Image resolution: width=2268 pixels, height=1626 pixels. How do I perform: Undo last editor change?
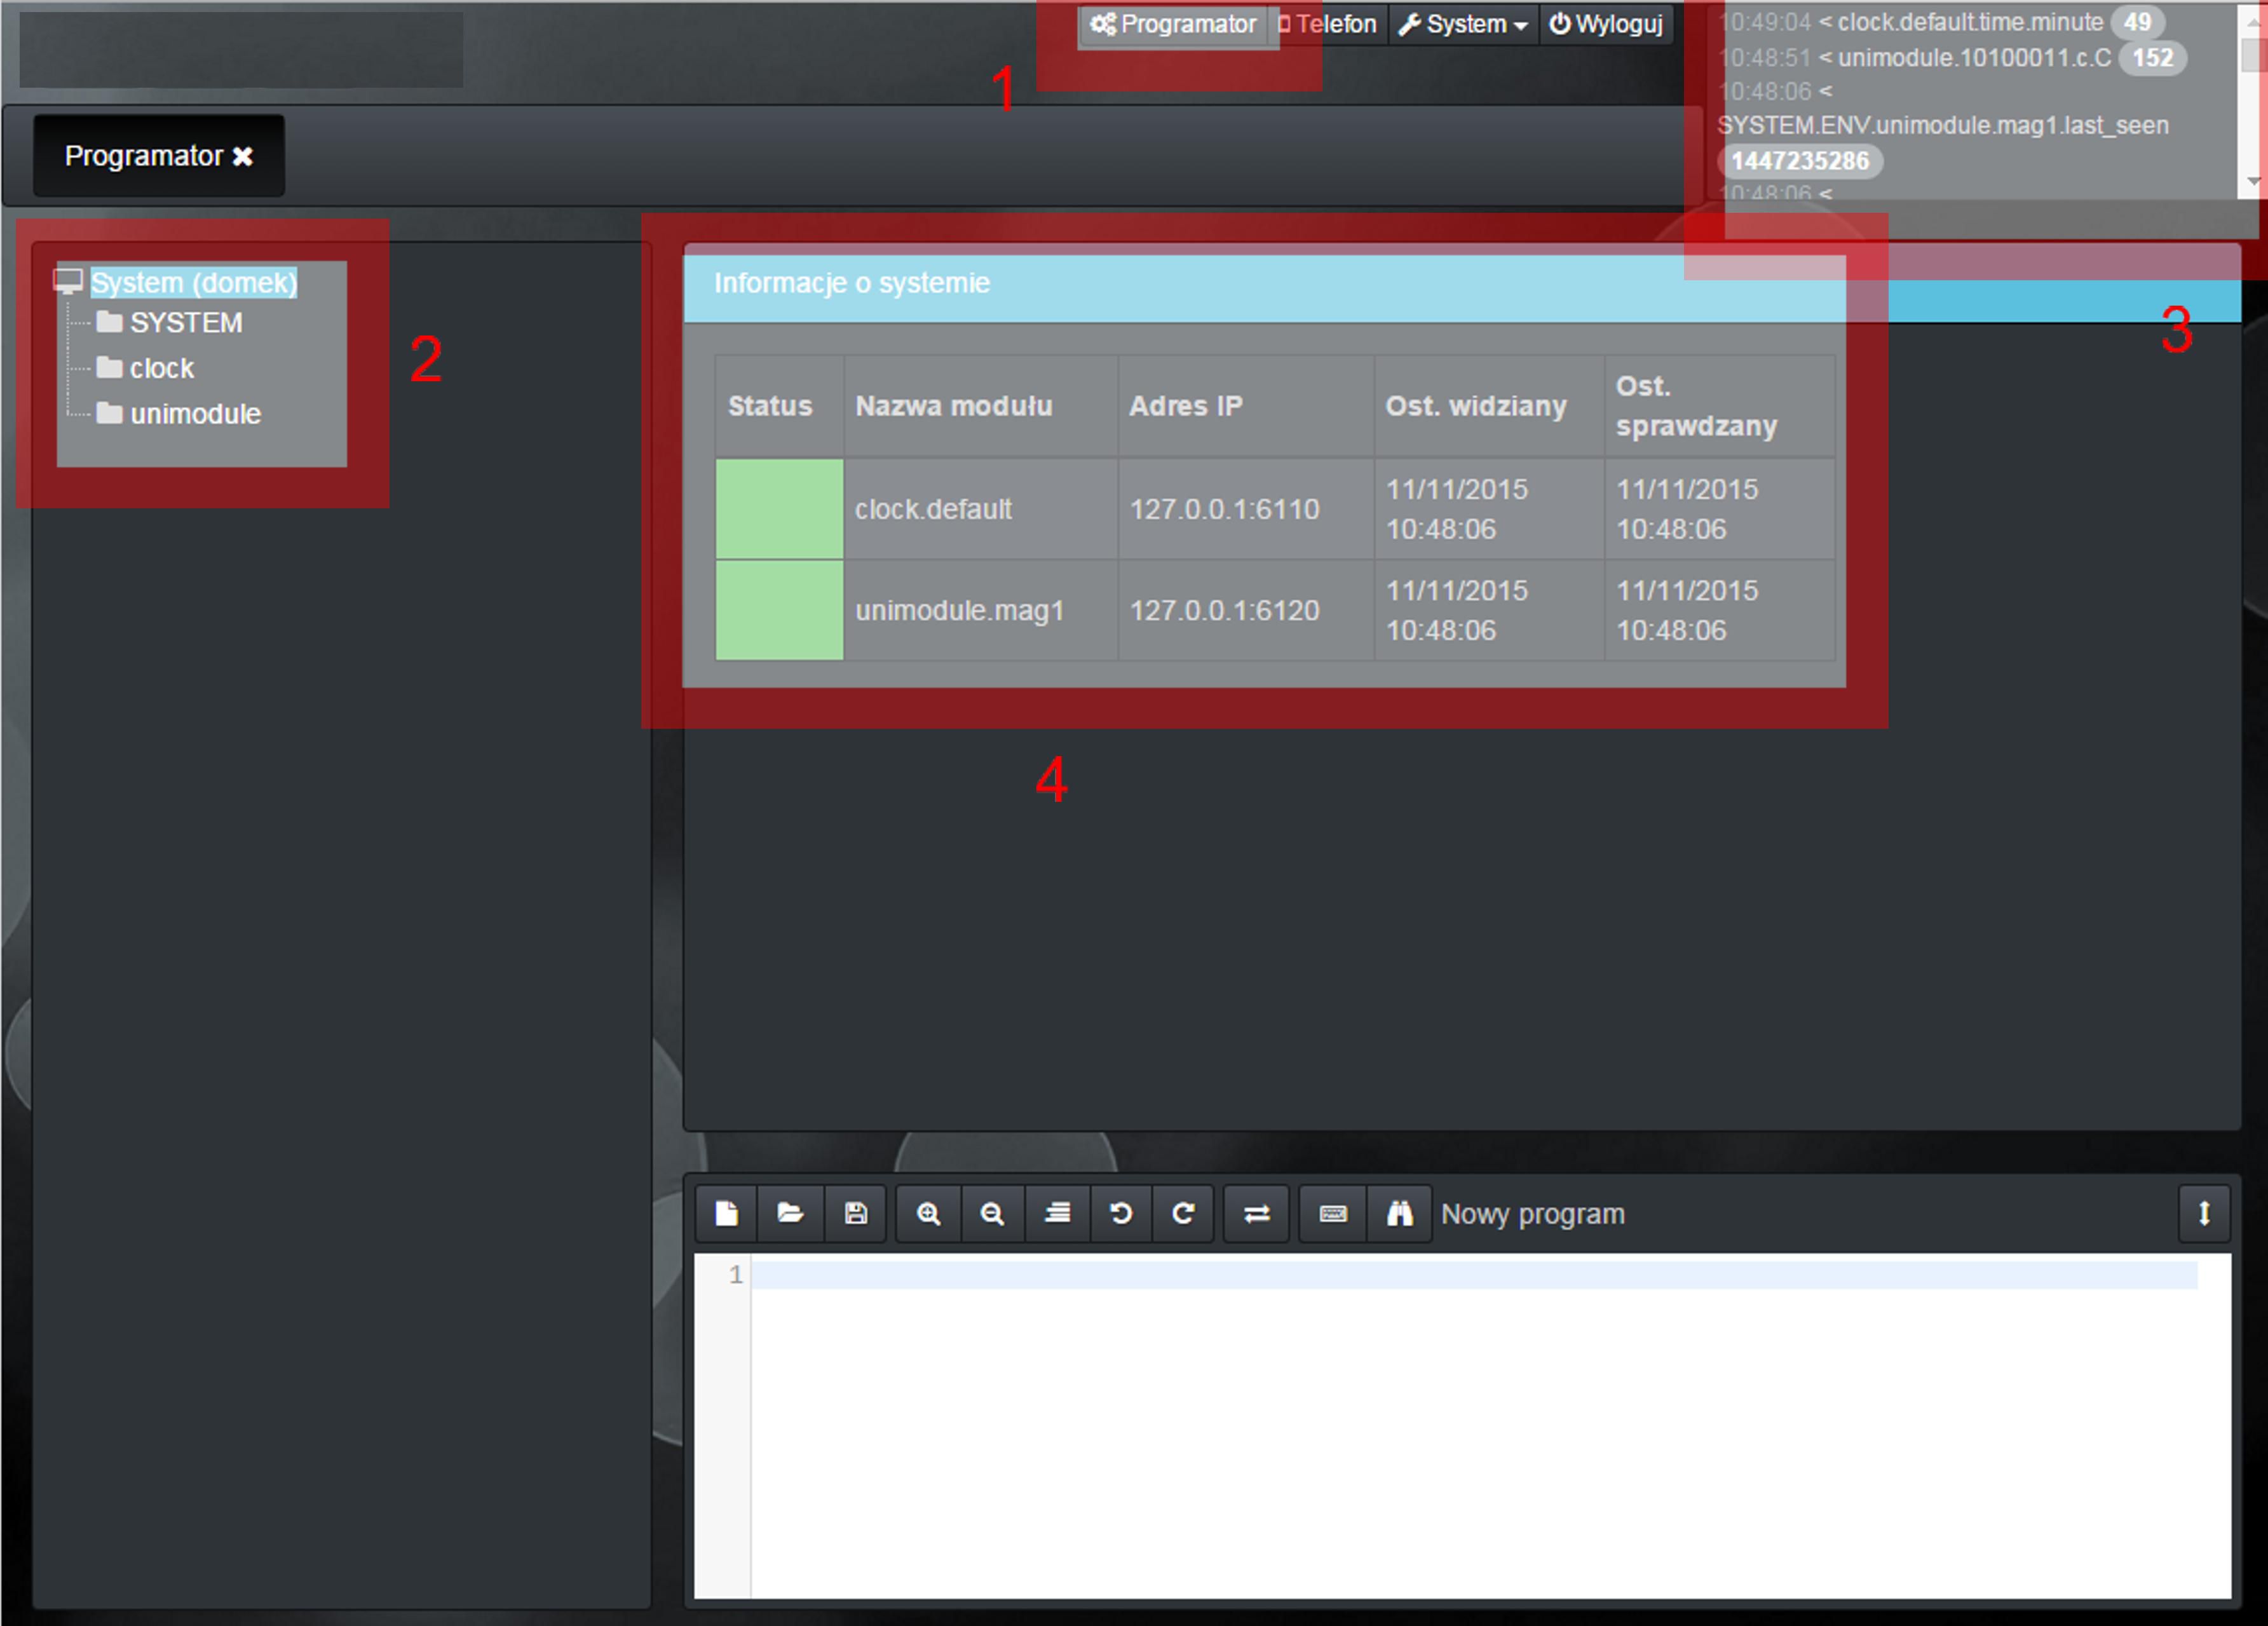pos(1121,1214)
